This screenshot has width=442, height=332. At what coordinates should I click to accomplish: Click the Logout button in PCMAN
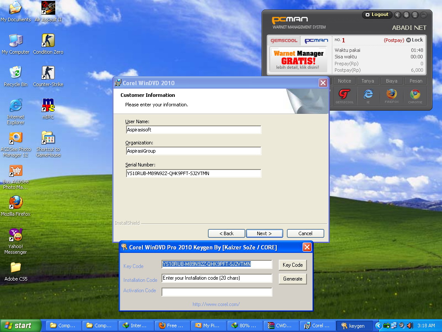tap(377, 15)
